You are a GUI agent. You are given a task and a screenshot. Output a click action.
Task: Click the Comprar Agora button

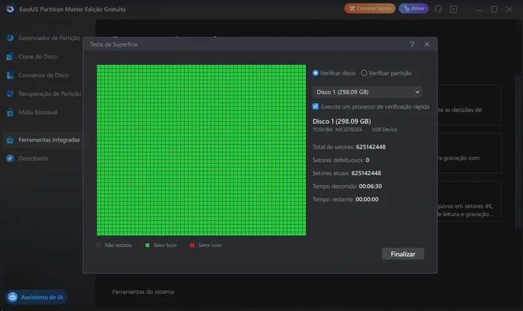(x=370, y=8)
